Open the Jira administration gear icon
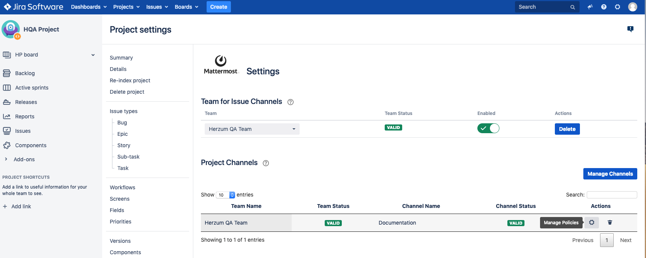Image resolution: width=646 pixels, height=258 pixels. [x=618, y=7]
